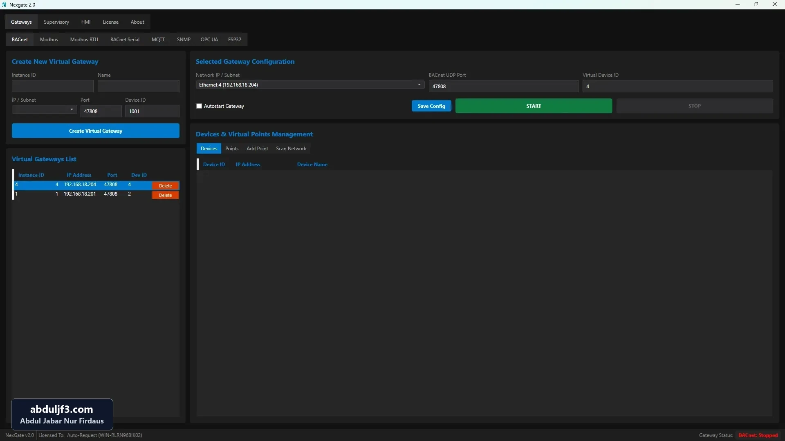Screen dimensions: 785x441
Task: Switch to the Points sub-tab
Action: coord(232,149)
